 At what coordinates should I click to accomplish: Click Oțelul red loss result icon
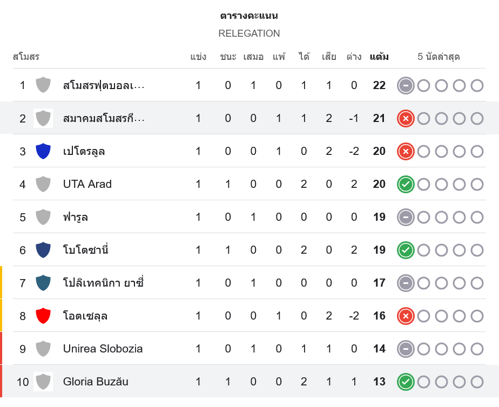[406, 316]
